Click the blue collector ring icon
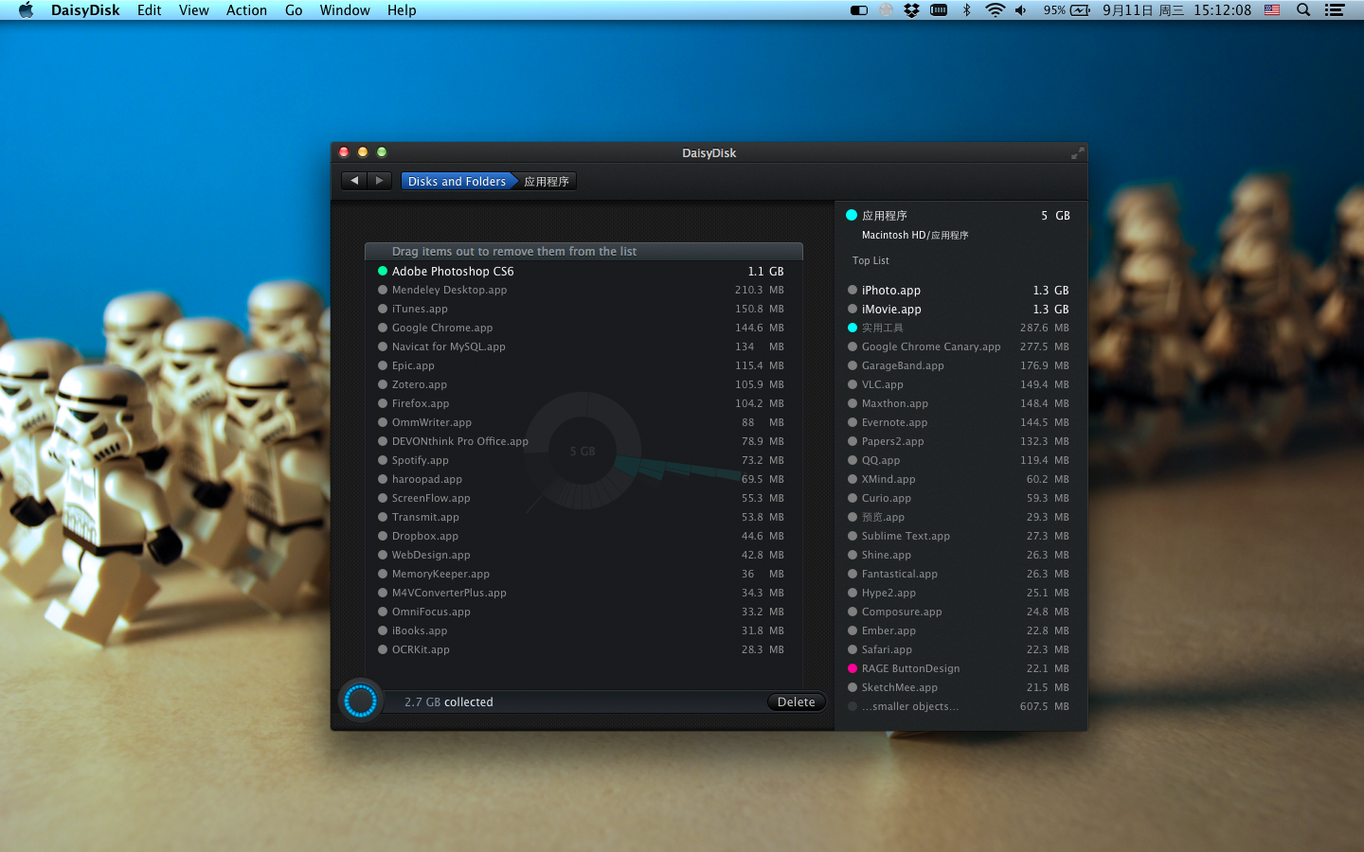This screenshot has height=852, width=1364. [360, 701]
